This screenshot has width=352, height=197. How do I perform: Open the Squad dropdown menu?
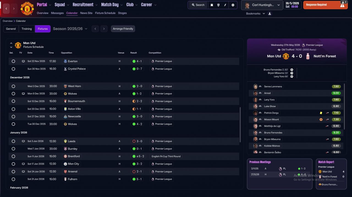point(62,5)
